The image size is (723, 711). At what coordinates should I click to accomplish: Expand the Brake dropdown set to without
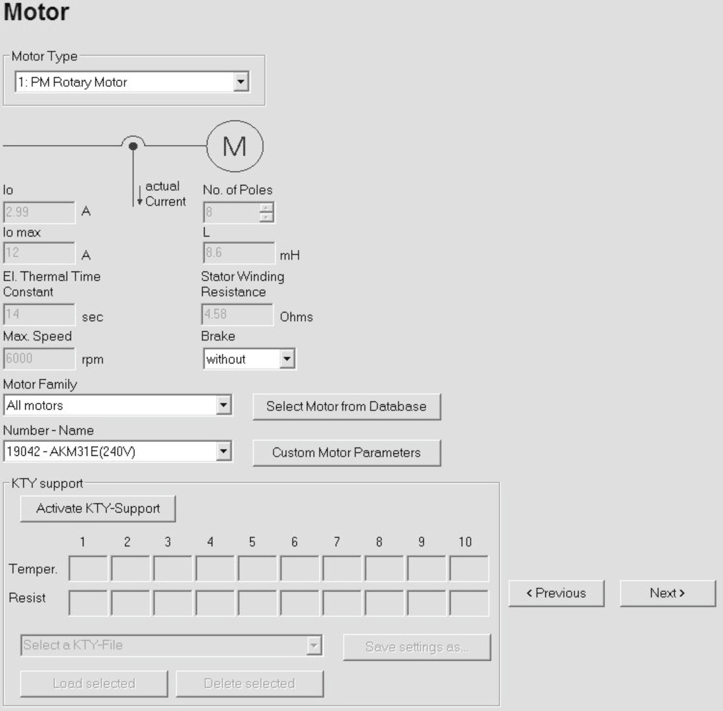click(x=287, y=359)
